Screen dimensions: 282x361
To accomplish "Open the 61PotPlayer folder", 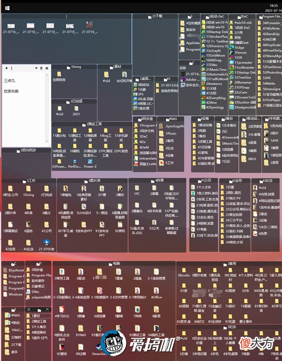I will point(269,100).
